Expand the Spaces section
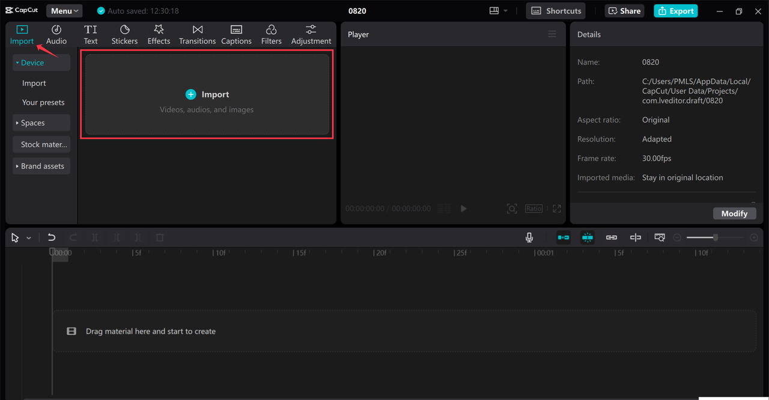 coord(41,123)
